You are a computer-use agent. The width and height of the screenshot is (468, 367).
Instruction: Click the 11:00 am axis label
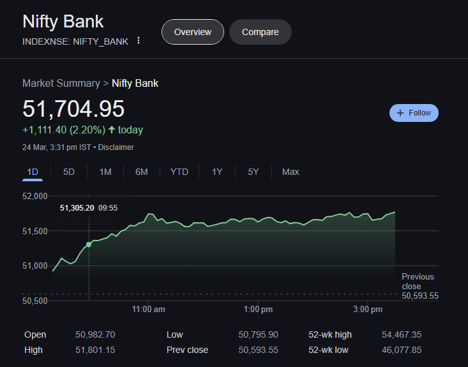pyautogui.click(x=148, y=310)
